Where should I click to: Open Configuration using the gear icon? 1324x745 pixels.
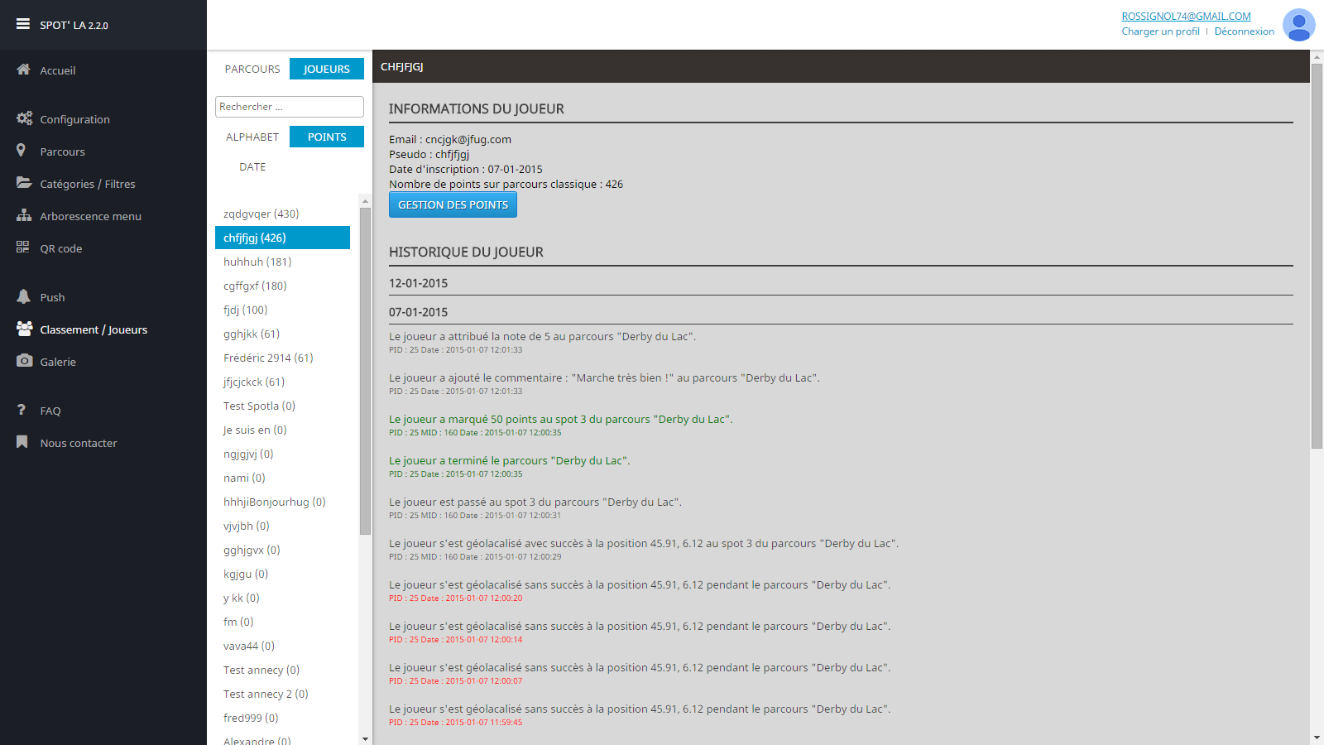[23, 118]
